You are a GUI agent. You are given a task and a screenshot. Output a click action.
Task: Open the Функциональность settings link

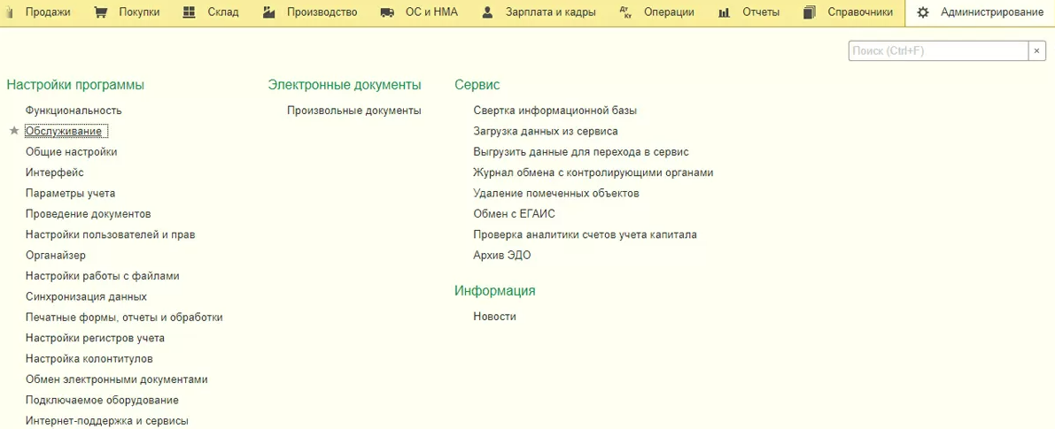(74, 111)
